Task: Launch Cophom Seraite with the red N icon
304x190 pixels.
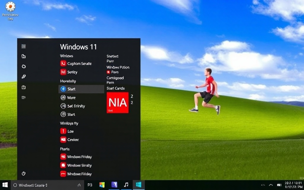Action: (x=76, y=64)
